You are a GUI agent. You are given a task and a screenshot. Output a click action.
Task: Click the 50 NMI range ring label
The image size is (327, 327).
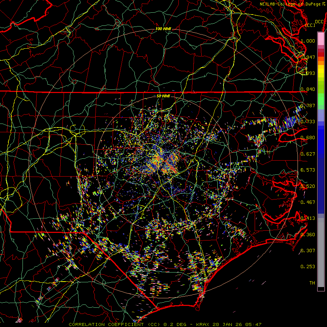pyautogui.click(x=163, y=96)
